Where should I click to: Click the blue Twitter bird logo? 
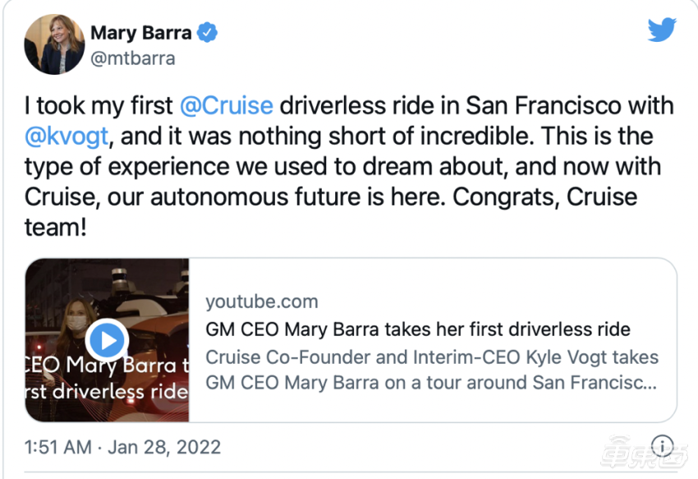click(662, 30)
